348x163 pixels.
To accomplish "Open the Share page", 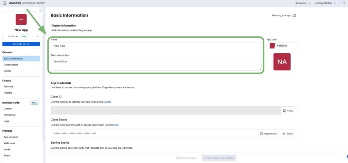I will click(7, 156).
